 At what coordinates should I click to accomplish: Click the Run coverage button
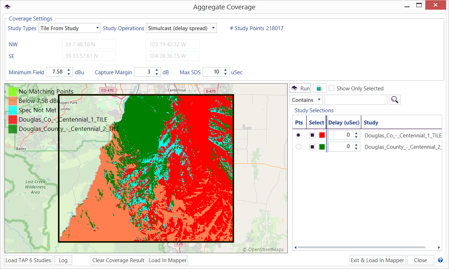click(300, 88)
